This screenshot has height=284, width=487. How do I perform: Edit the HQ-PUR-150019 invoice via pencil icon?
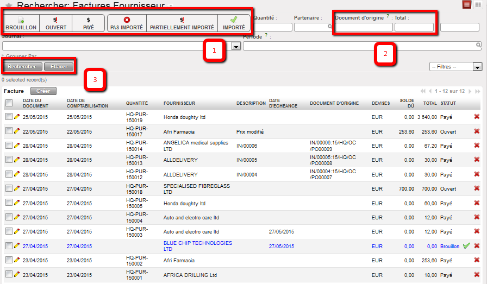[16, 116]
